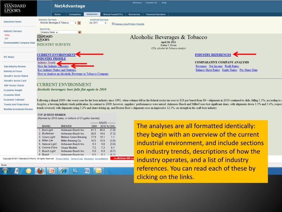Open the Industry Surveys dropdown Alcoholic Beverages & Tobacco

[58, 23]
